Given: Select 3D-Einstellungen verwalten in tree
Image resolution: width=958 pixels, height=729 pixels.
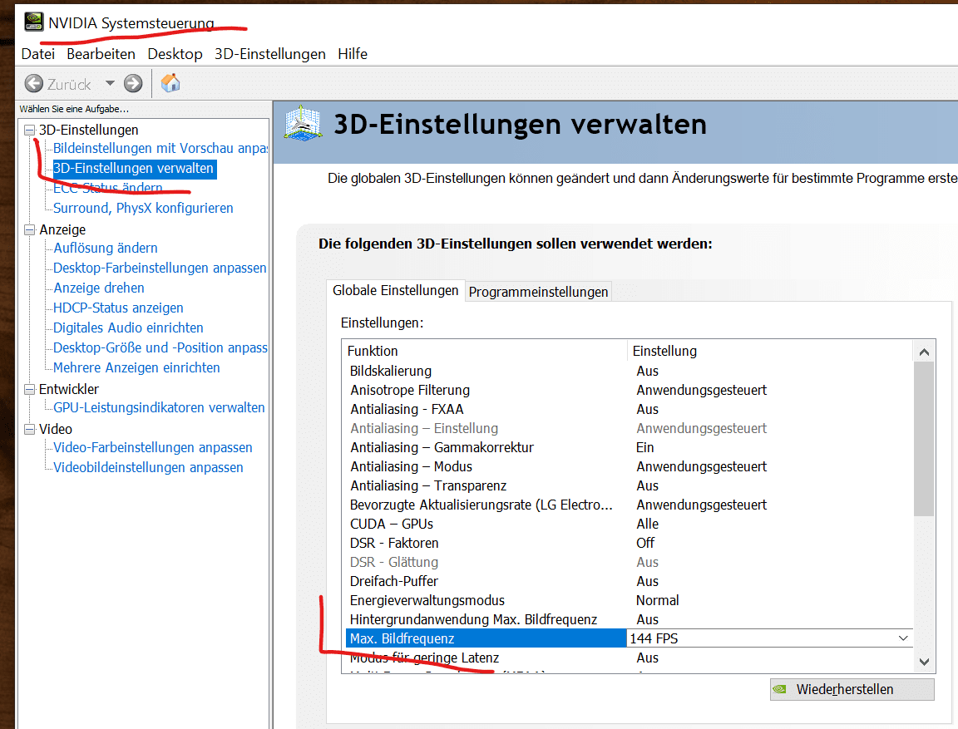Looking at the screenshot, I should tap(134, 169).
